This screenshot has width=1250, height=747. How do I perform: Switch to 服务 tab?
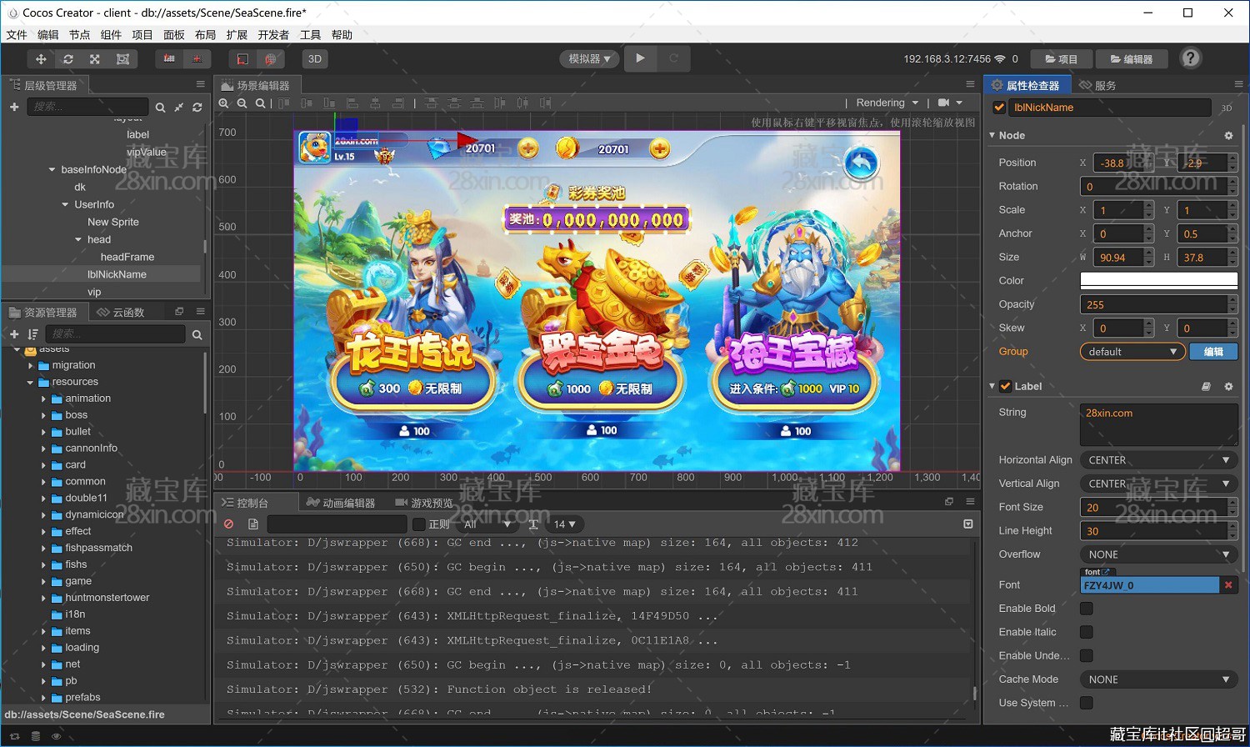[1097, 85]
